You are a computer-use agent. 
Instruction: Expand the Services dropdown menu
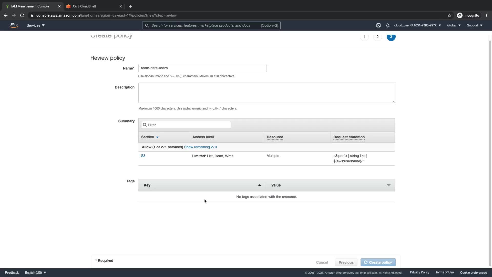(36, 25)
